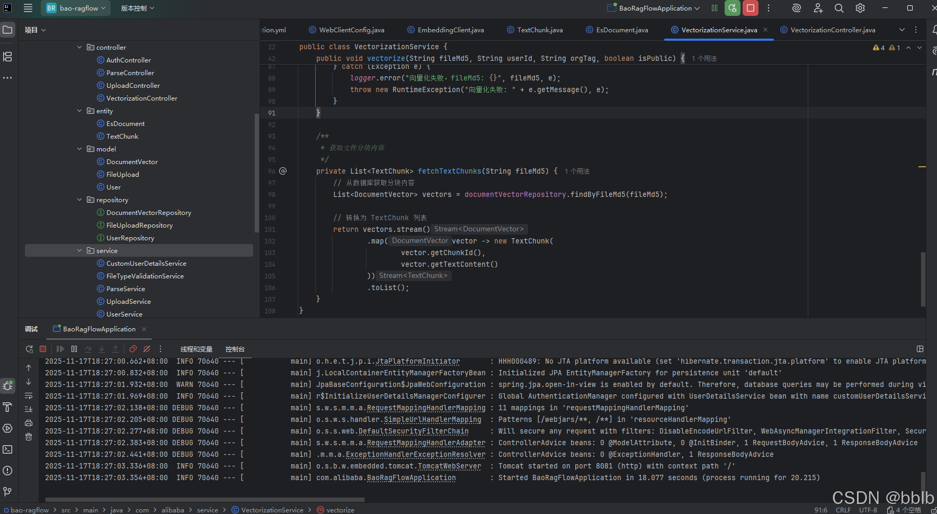The image size is (937, 514).
Task: Open IDE settings gear icon
Action: [x=860, y=8]
